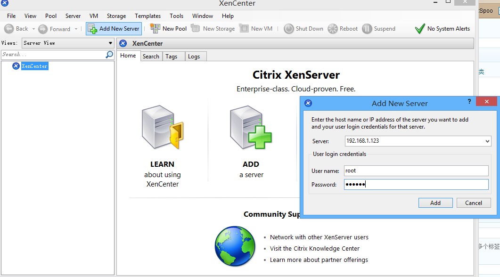Click the Reboot toolbar icon
Viewport: 500px width, 277px height.
coord(333,29)
